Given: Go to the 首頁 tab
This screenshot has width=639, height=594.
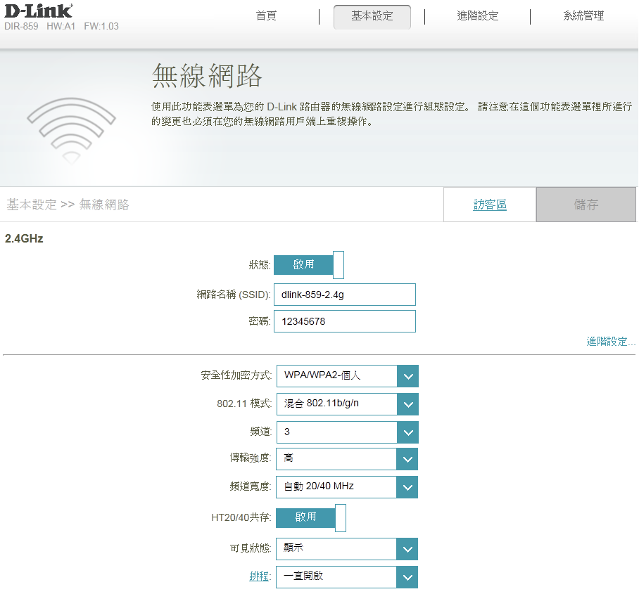Looking at the screenshot, I should [266, 16].
